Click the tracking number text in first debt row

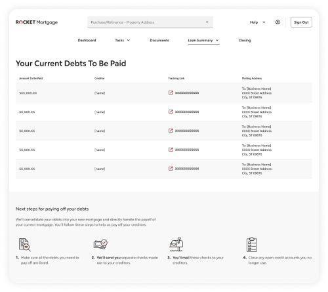187,93
